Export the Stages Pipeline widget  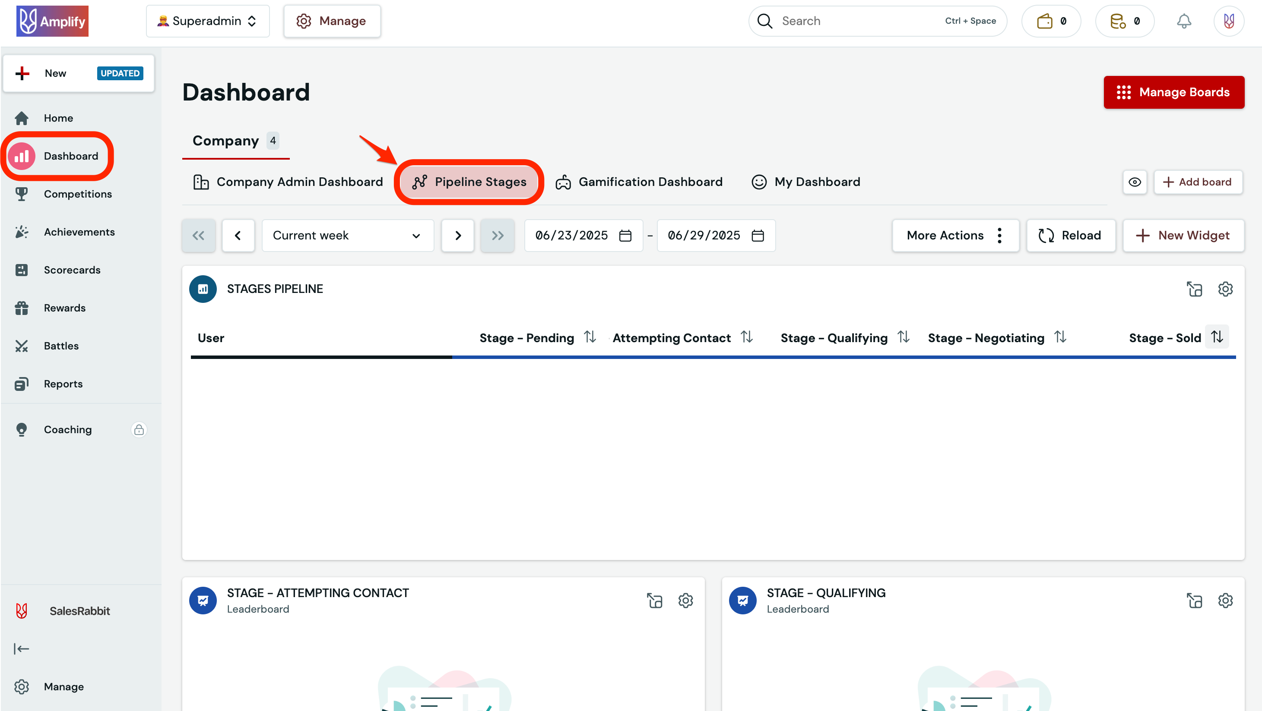coord(1194,289)
